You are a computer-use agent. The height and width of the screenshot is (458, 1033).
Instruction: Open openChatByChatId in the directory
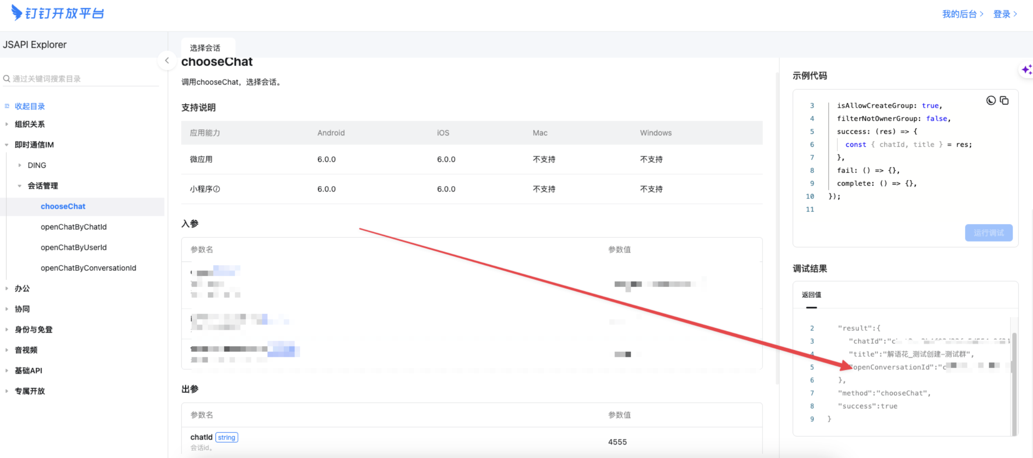[73, 227]
